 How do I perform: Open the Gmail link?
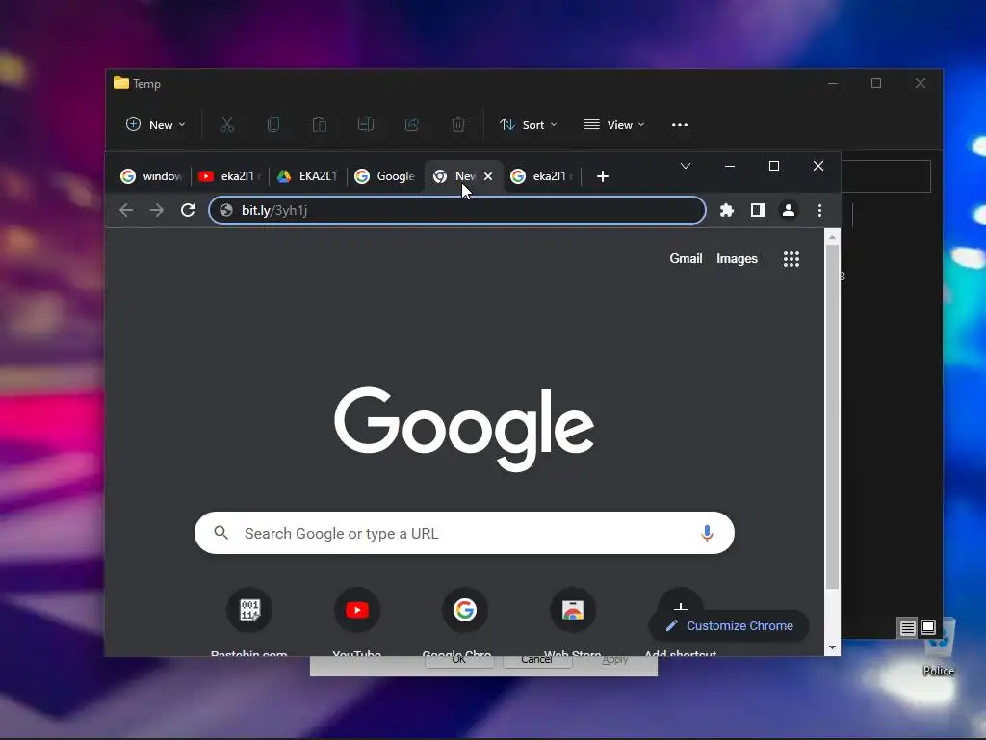click(x=686, y=258)
